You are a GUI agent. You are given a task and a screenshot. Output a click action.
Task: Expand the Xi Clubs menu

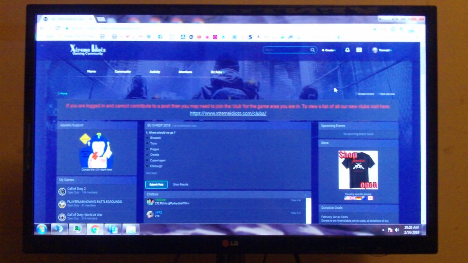(x=217, y=72)
